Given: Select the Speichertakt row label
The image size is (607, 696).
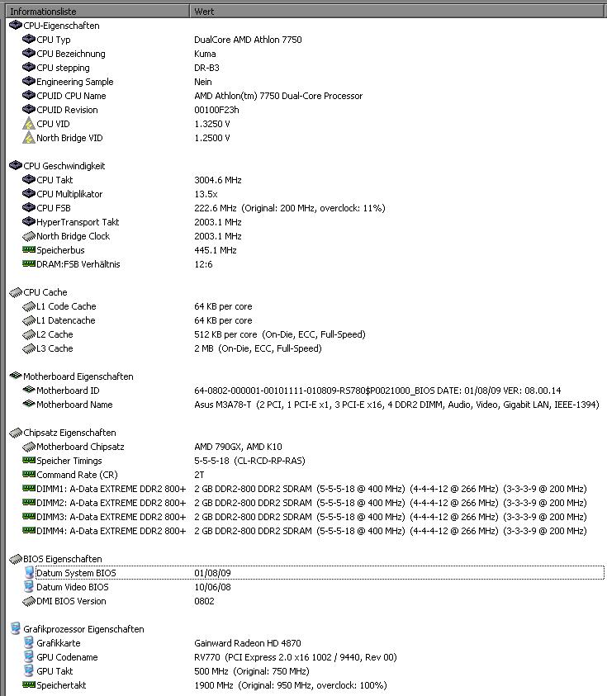Looking at the screenshot, I should (x=61, y=685).
